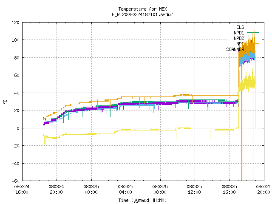
Task: Click the x-axis tick label 080325 12:00
Action: tap(195, 190)
